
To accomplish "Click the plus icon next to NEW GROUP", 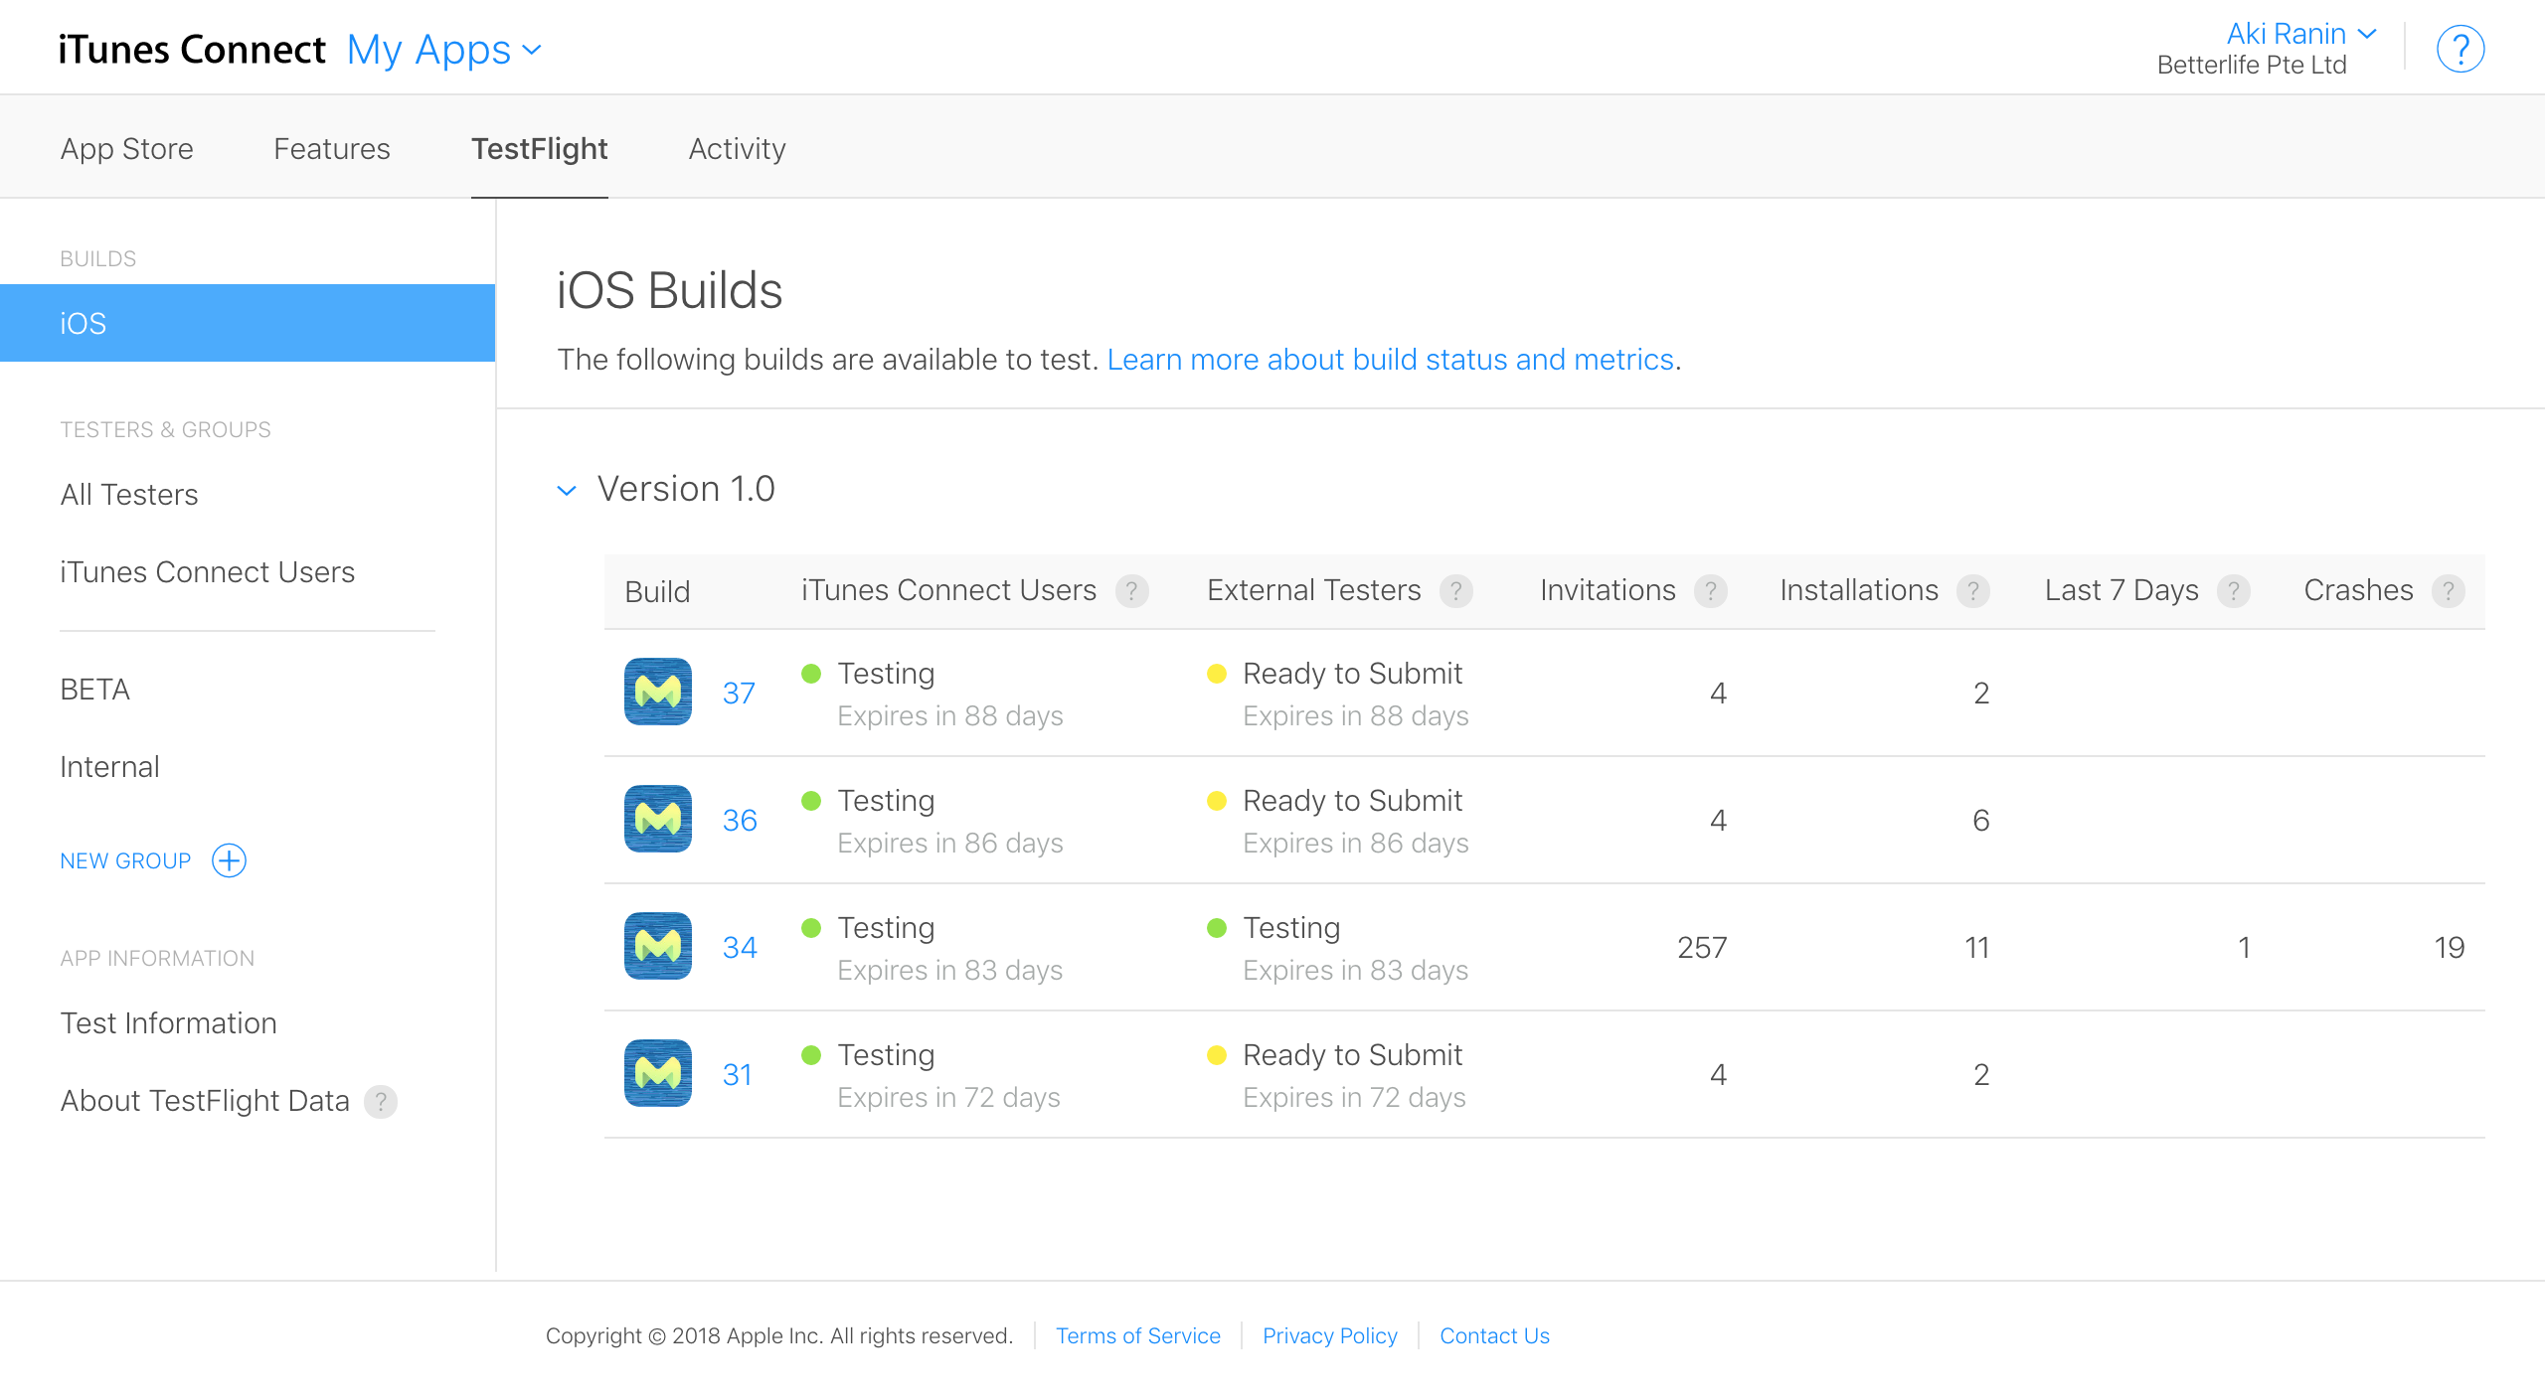I will 230,860.
